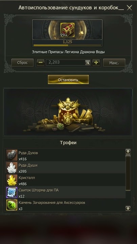The image size is (137, 244).
Task: Click the yellow Кристалл icon
Action: 12,180
